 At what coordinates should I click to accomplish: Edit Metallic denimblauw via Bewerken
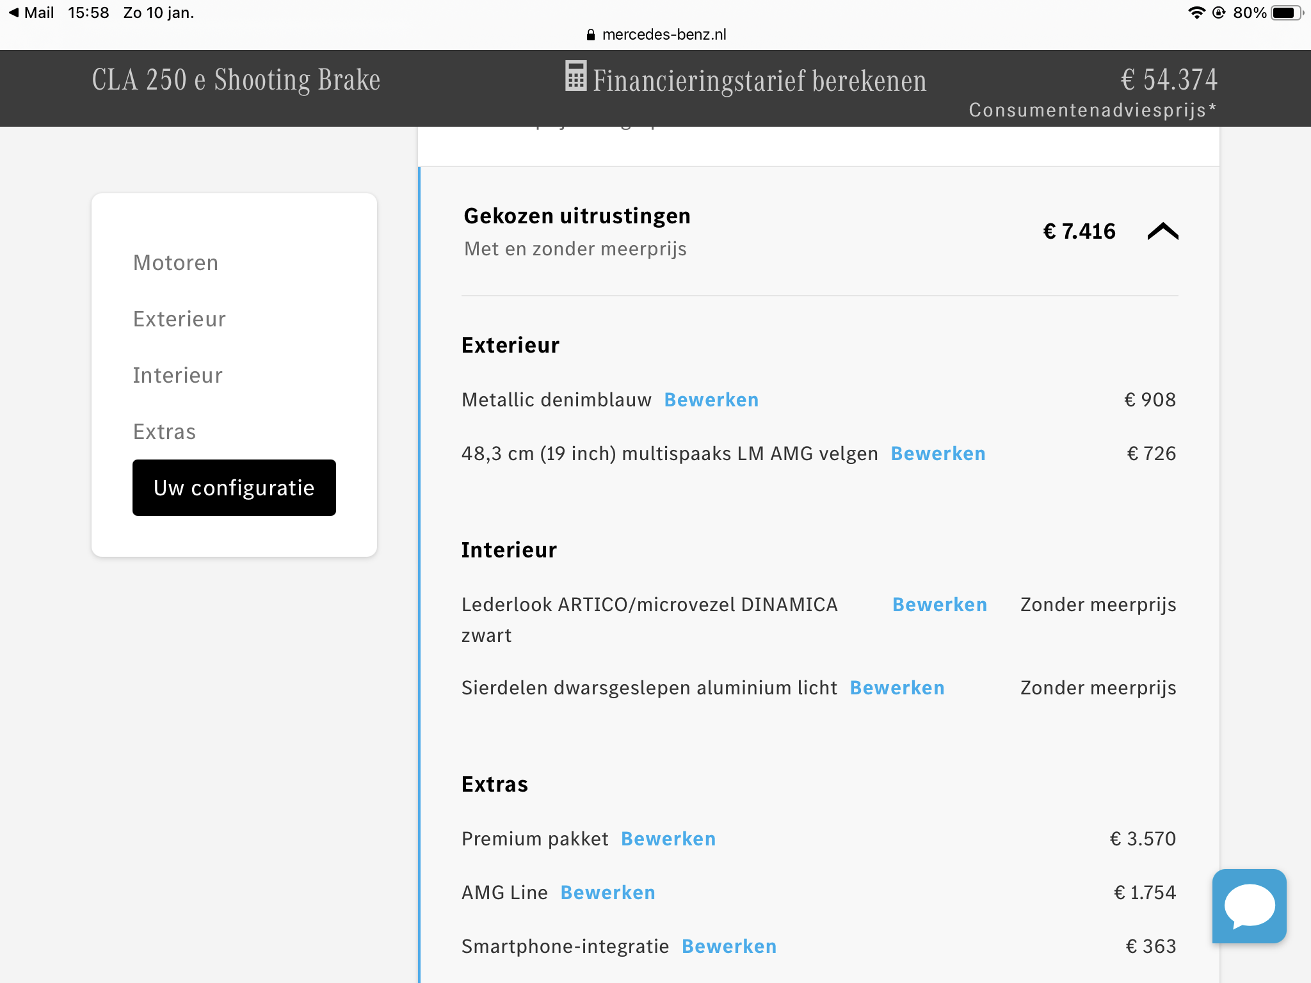[711, 400]
